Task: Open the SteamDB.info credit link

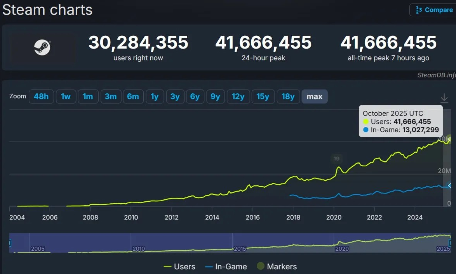Action: tap(436, 75)
